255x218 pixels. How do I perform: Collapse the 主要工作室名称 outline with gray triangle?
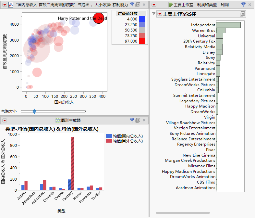pos(154,14)
